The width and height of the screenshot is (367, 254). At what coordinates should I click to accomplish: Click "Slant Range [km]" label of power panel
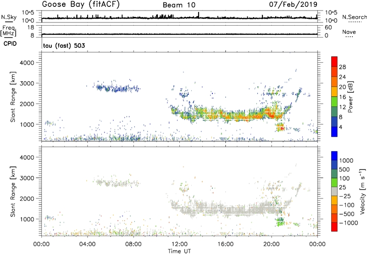[13, 97]
